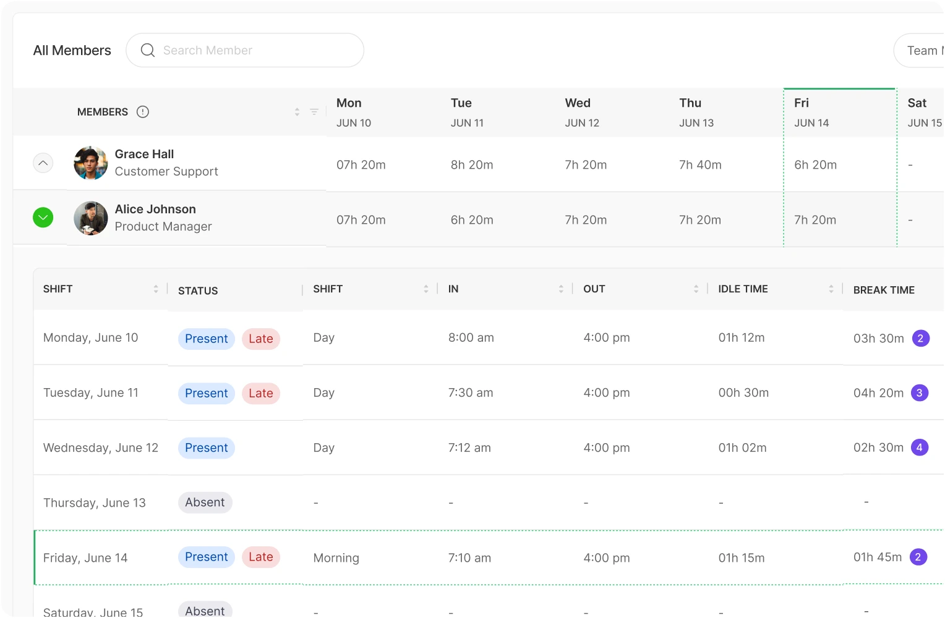945x618 pixels.
Task: Click the MEMBERS info icon
Action: click(143, 112)
